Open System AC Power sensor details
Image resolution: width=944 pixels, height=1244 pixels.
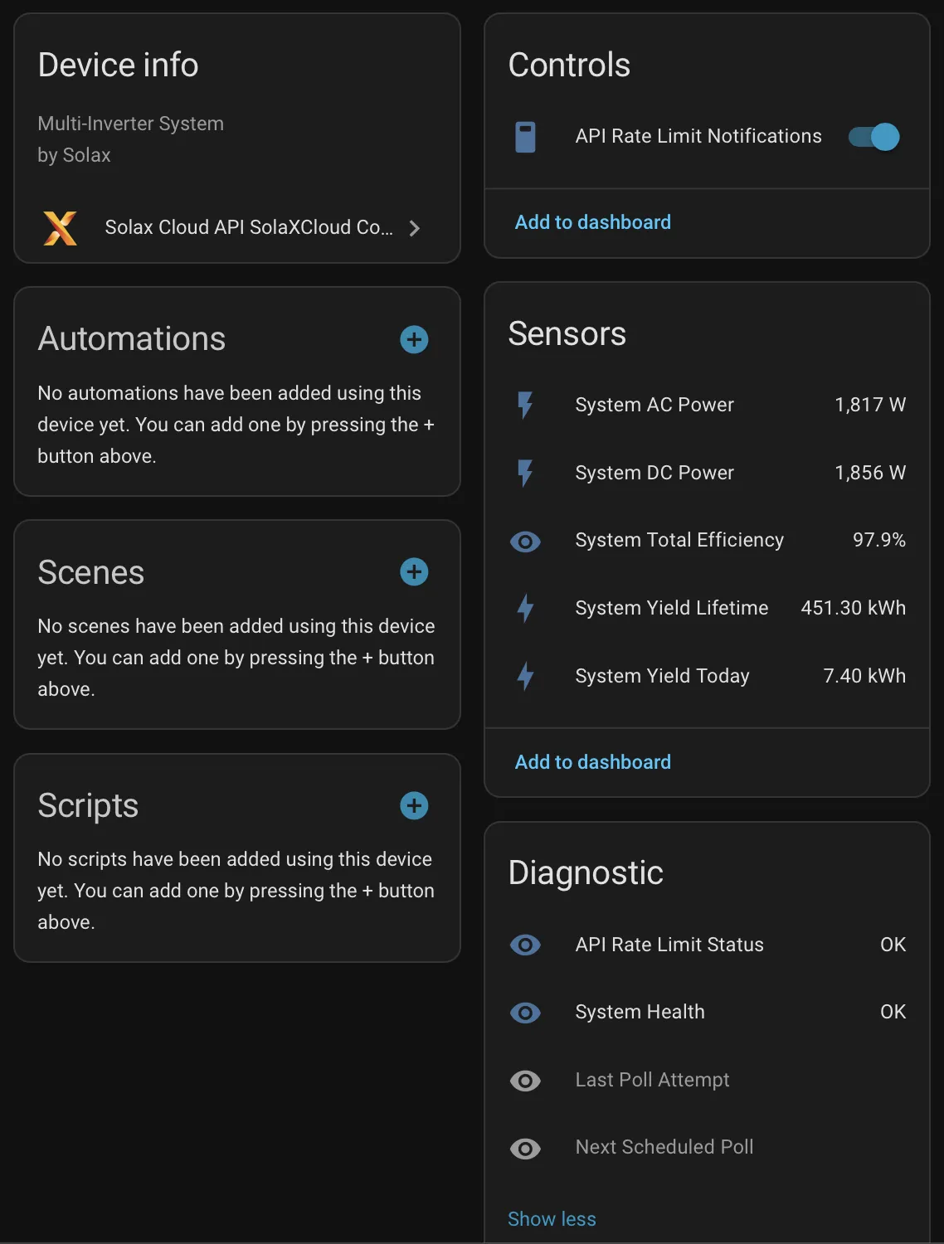707,405
